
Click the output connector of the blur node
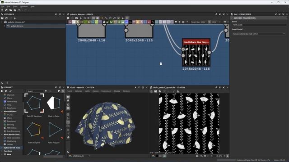tap(209, 53)
